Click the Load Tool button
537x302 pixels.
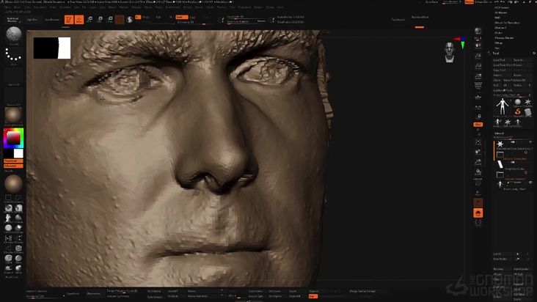point(502,60)
